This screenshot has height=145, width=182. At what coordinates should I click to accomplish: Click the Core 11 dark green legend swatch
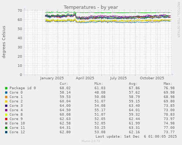click(x=6, y=128)
